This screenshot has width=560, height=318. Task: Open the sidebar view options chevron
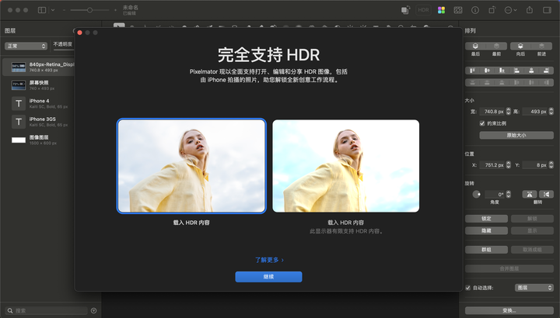tap(53, 10)
